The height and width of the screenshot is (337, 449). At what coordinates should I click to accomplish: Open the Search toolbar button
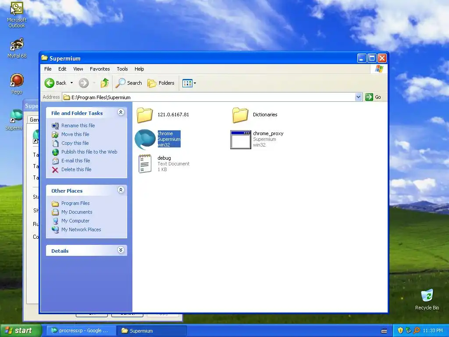(128, 83)
